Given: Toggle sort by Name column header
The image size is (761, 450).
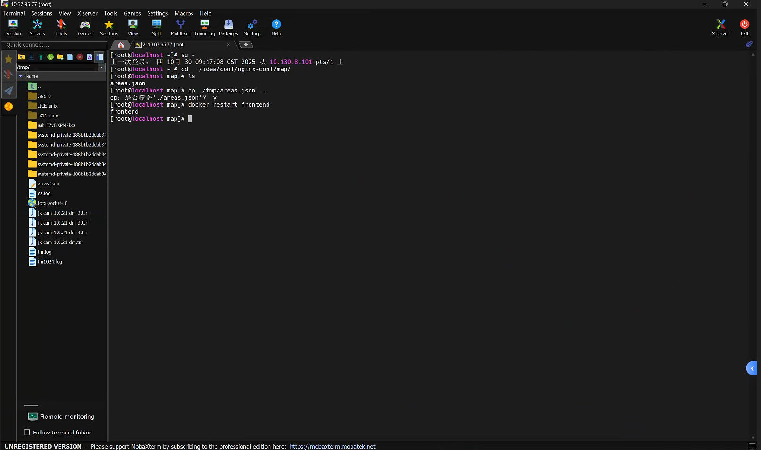Looking at the screenshot, I should (32, 76).
